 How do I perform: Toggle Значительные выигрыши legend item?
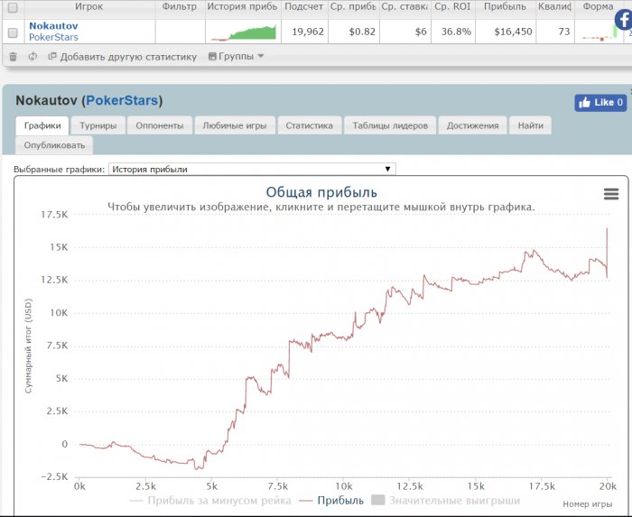pos(445,501)
